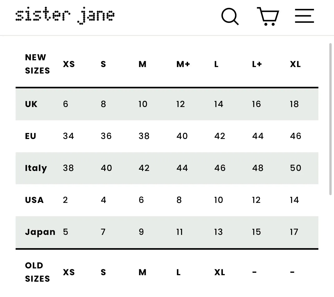
Task: Click the M+ column header
Action: coord(183,64)
